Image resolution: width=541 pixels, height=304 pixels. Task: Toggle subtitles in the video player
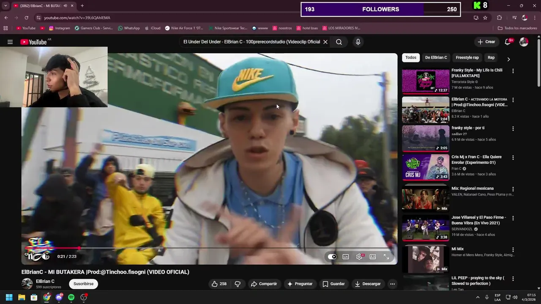pyautogui.click(x=346, y=257)
